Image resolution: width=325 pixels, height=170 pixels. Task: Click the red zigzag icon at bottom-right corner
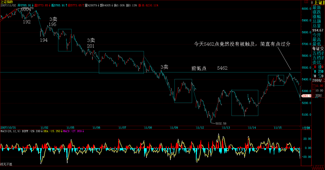318,168
